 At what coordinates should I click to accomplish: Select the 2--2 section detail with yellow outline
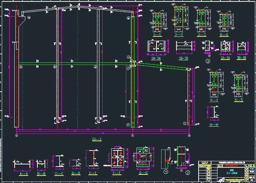click(x=179, y=19)
